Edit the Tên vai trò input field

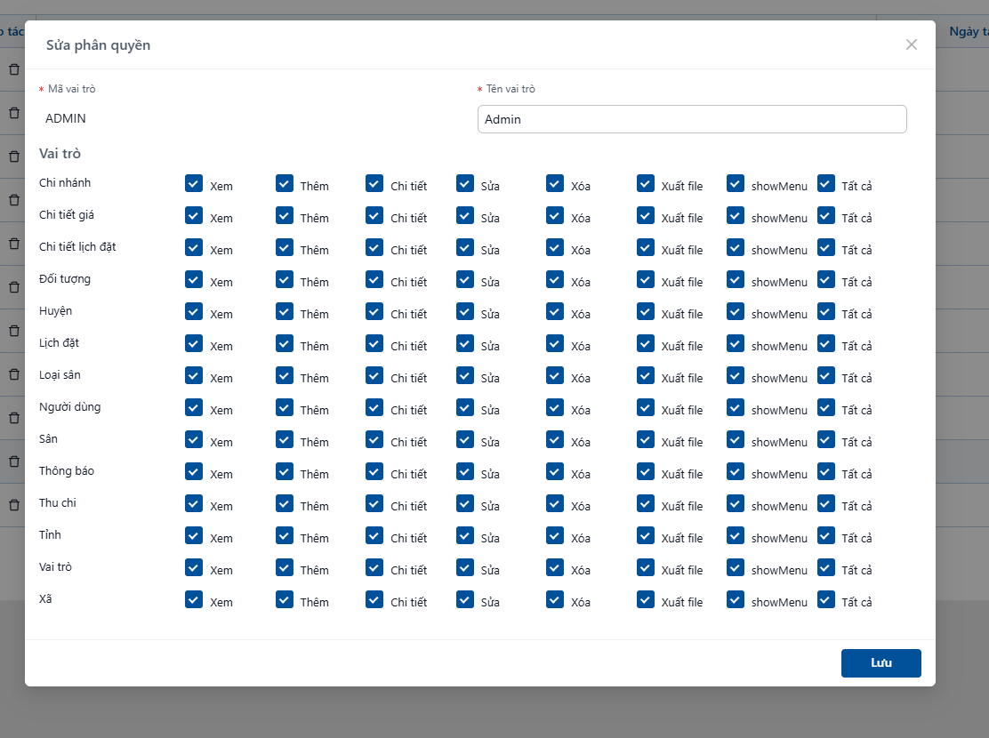692,119
